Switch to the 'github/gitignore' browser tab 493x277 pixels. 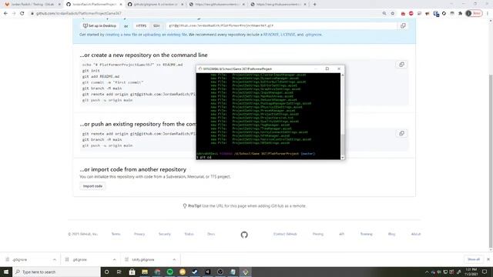tap(155, 5)
